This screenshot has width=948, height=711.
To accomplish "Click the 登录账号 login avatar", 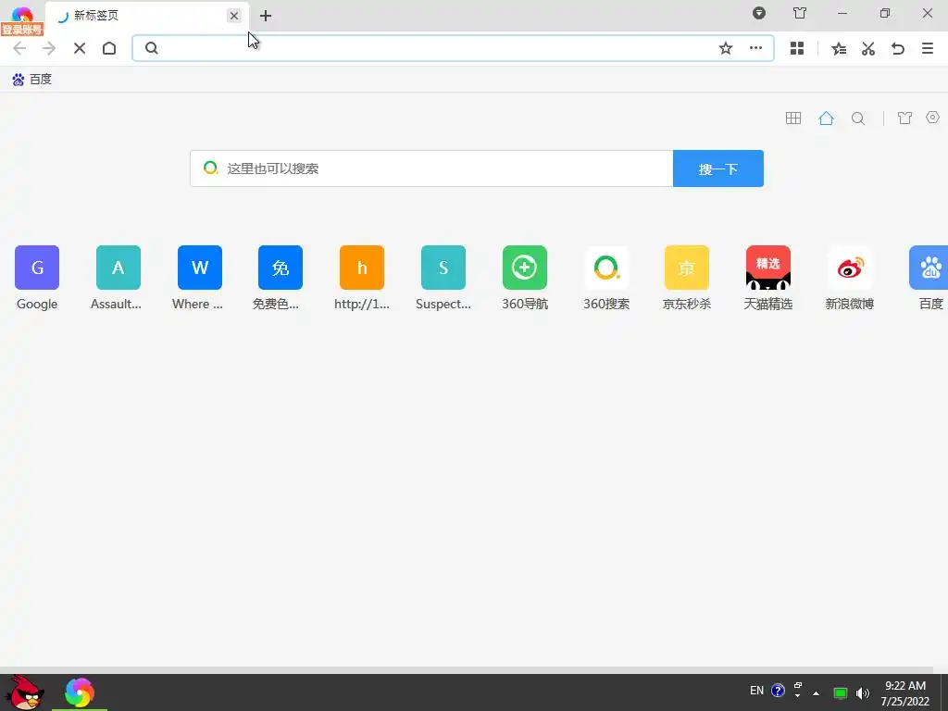I will coord(22,22).
